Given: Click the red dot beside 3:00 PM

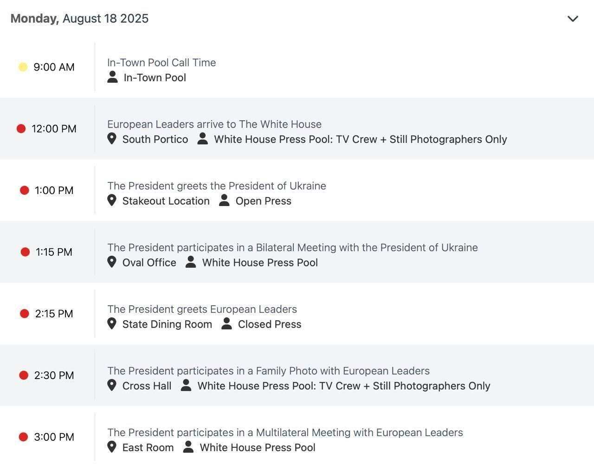Looking at the screenshot, I should [23, 437].
